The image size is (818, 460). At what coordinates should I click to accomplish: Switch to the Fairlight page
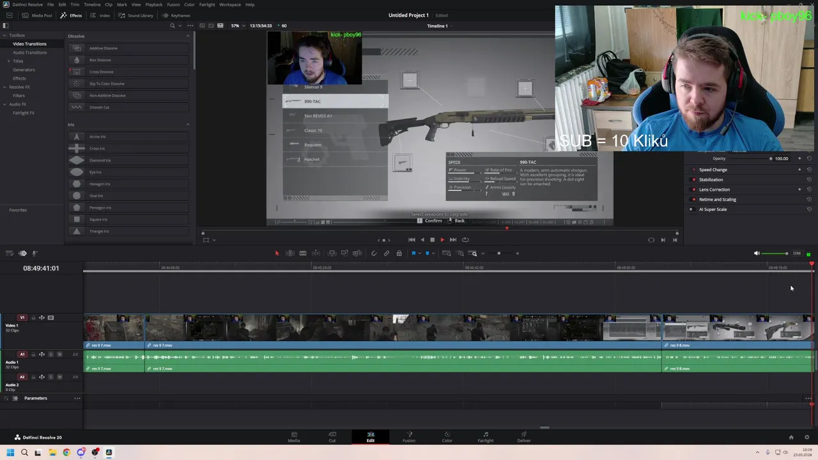click(x=486, y=437)
